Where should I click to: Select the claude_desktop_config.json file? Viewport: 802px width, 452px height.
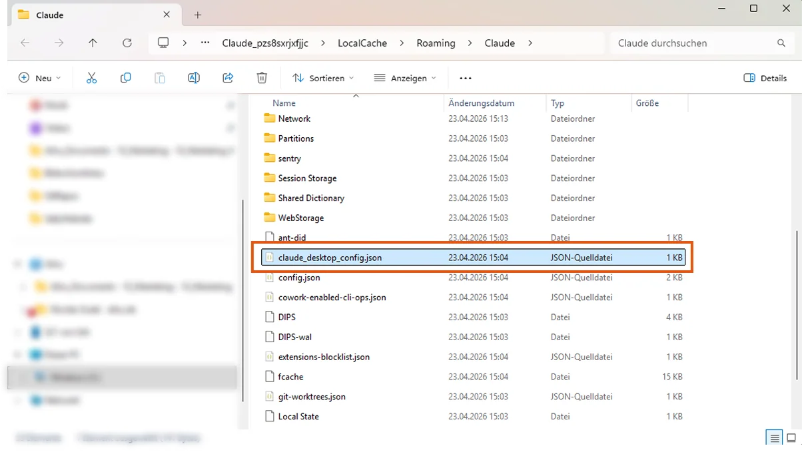[473, 258]
